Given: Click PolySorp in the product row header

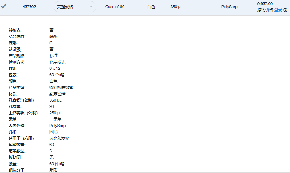Looking at the screenshot, I should [x=229, y=7].
